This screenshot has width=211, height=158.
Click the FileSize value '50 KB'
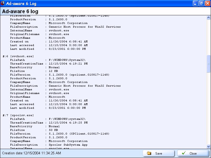click(x=53, y=130)
